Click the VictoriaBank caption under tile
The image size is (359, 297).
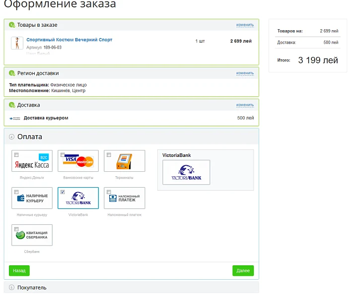(78, 215)
